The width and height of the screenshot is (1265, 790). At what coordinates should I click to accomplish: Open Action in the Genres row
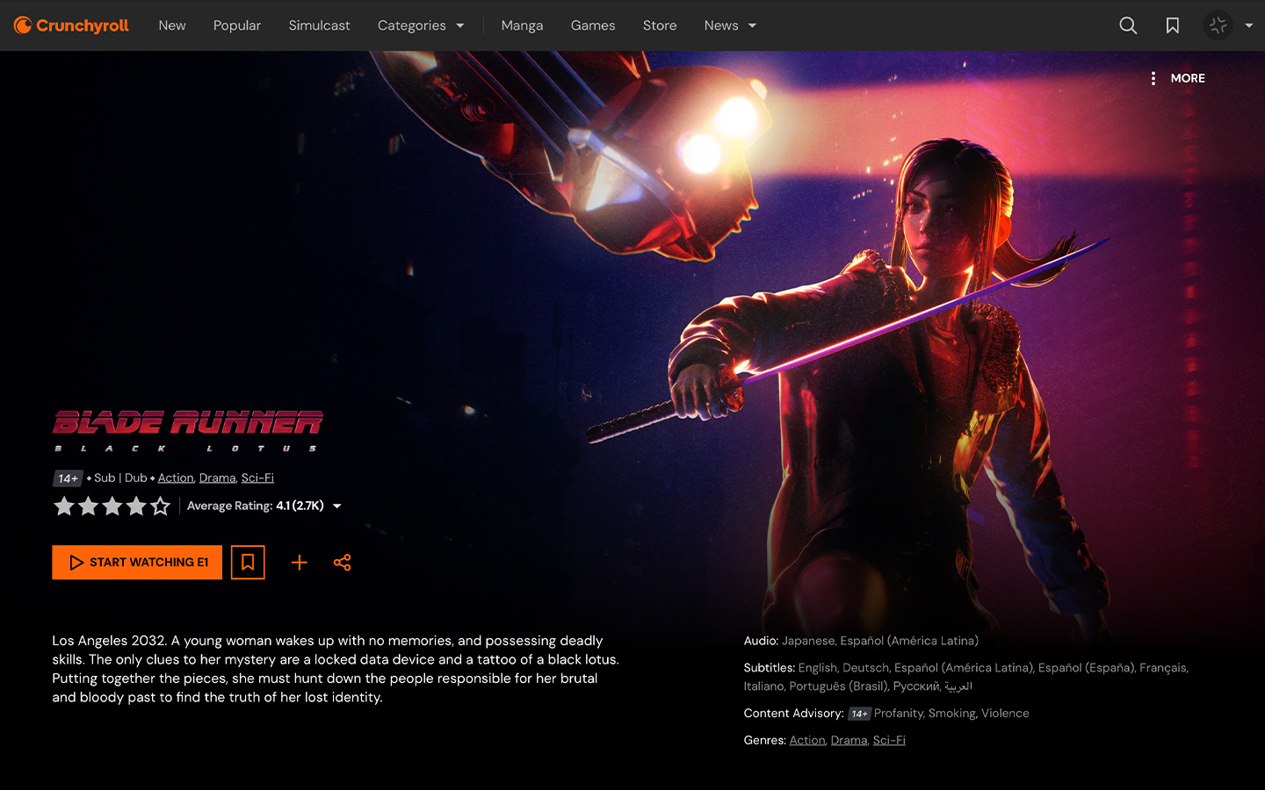(x=807, y=740)
